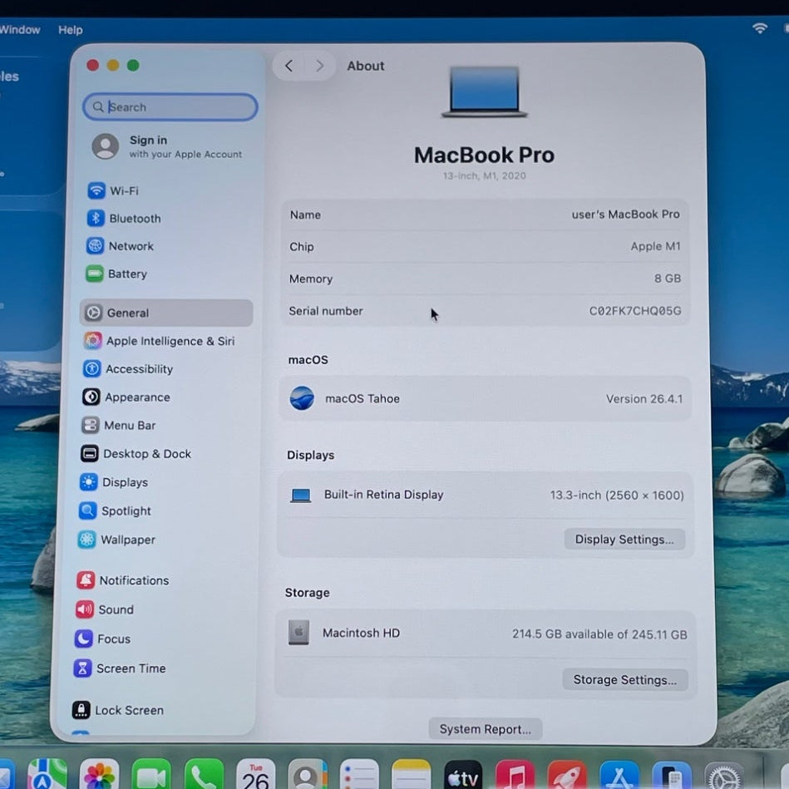Go forward using the forward chevron

pos(319,66)
